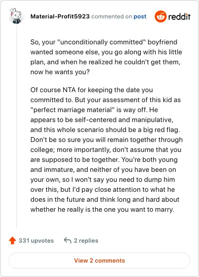Image resolution: width=199 pixels, height=277 pixels.
Task: Click the final line ending "want to marry."
Action: (102, 210)
